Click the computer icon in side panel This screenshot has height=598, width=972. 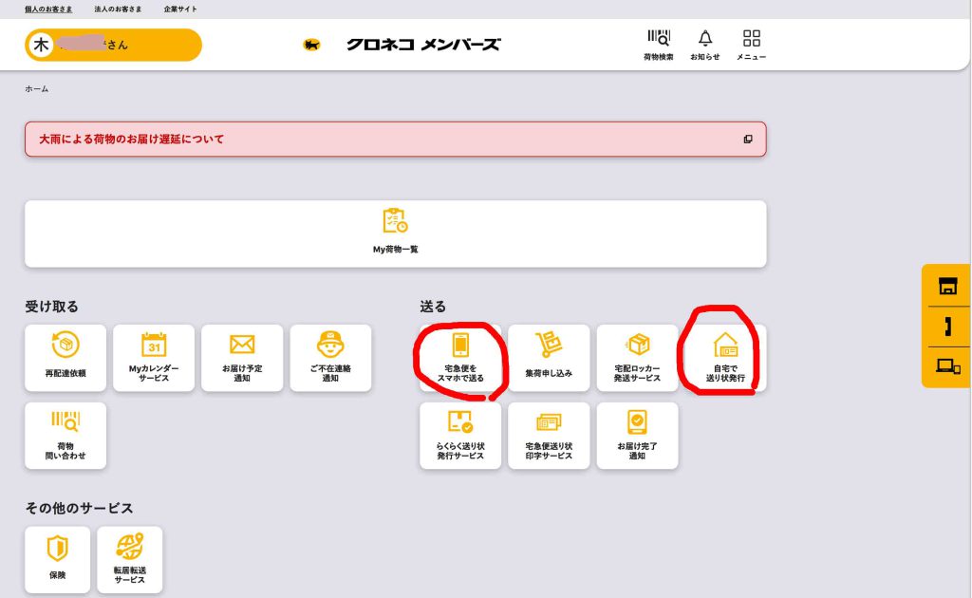point(948,366)
